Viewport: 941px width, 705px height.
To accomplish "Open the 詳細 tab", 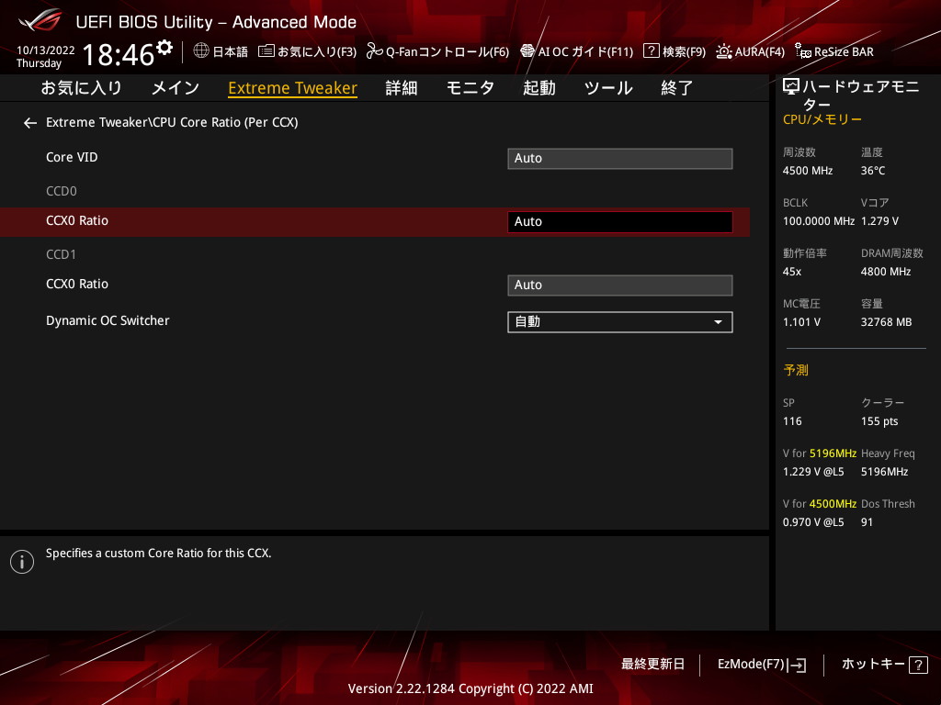I will pyautogui.click(x=402, y=88).
